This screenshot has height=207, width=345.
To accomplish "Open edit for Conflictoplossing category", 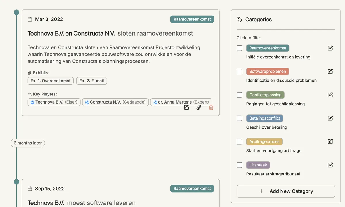I will [330, 95].
